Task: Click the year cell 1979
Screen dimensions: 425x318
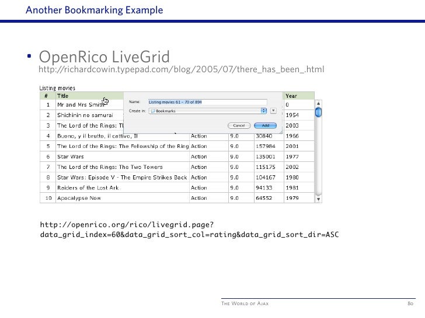Action: (x=292, y=198)
